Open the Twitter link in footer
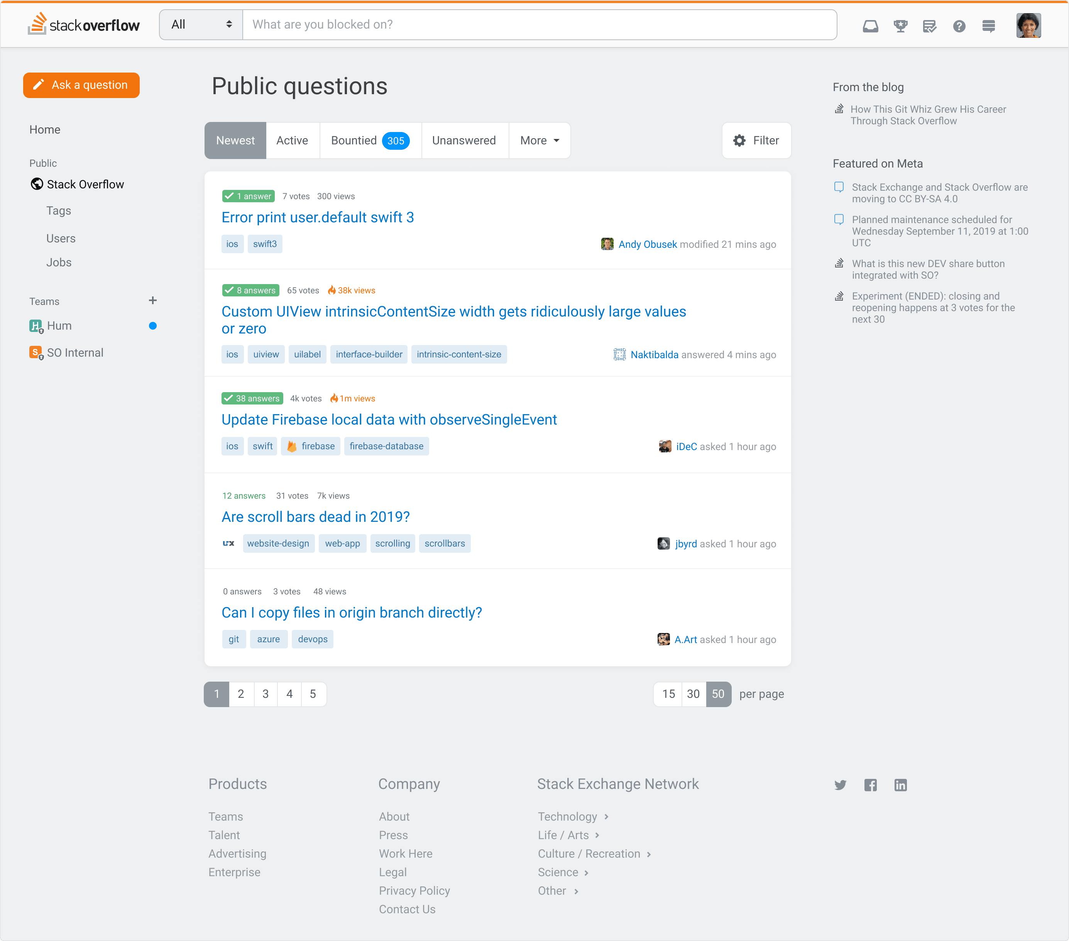 click(841, 785)
